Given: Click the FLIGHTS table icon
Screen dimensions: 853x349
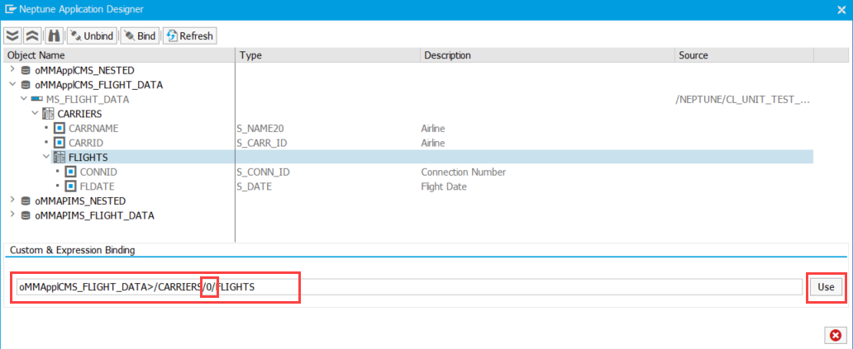Looking at the screenshot, I should [60, 158].
